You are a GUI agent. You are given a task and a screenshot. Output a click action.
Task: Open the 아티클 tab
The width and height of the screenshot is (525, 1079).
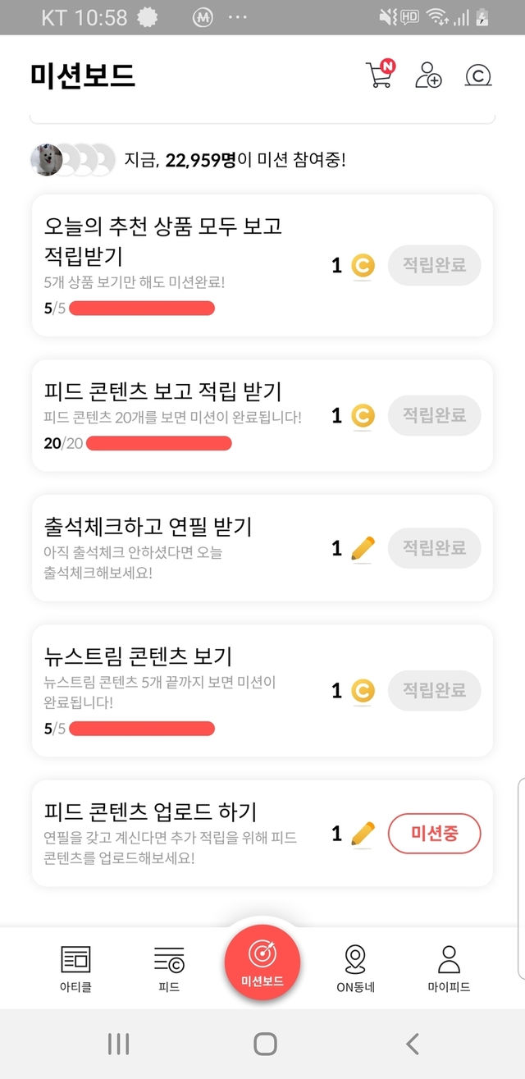click(75, 969)
